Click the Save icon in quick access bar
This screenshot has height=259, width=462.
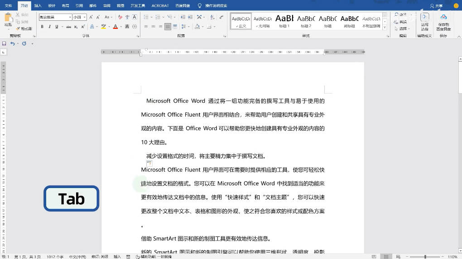tap(4, 44)
